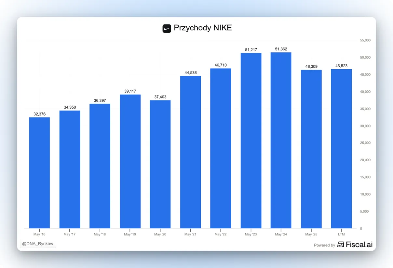The image size is (393, 268).
Task: Click the 34,350 value label
Action: tap(70, 107)
